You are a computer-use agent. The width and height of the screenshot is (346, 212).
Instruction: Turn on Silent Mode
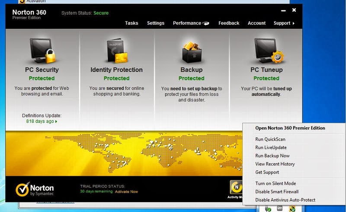pyautogui.click(x=276, y=183)
